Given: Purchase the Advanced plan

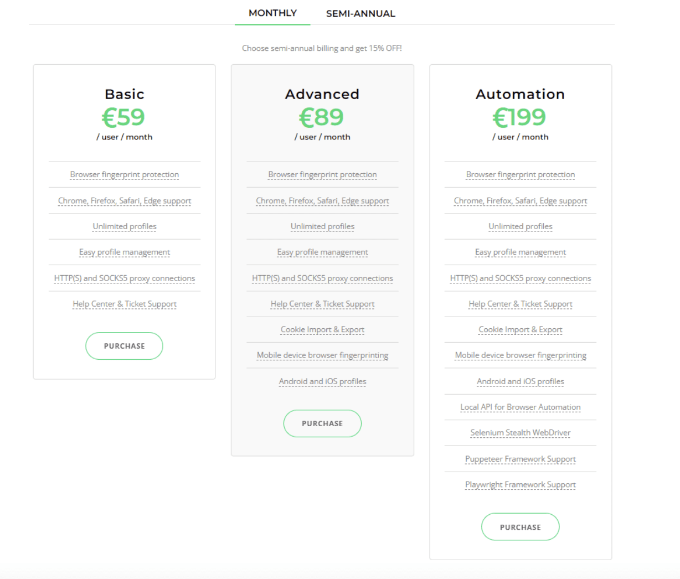Looking at the screenshot, I should [322, 423].
